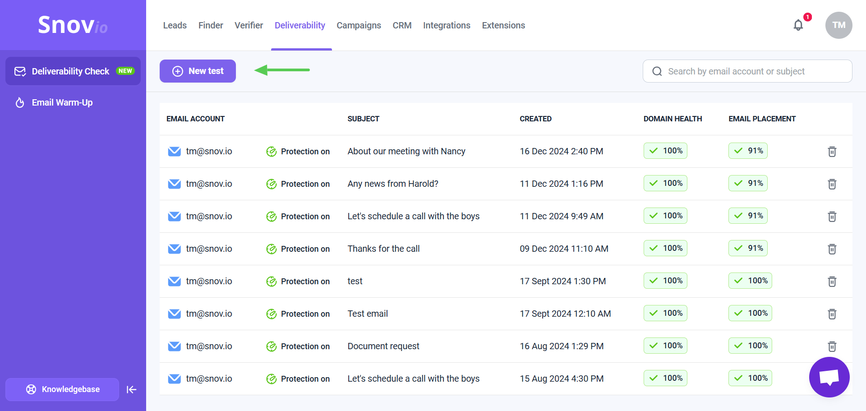Viewport: 866px width, 411px height.
Task: Open the 'Test email' subject row
Action: coord(368,314)
